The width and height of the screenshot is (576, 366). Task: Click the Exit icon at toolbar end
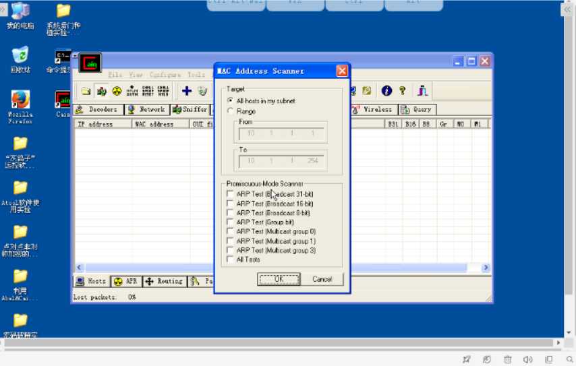pos(422,90)
